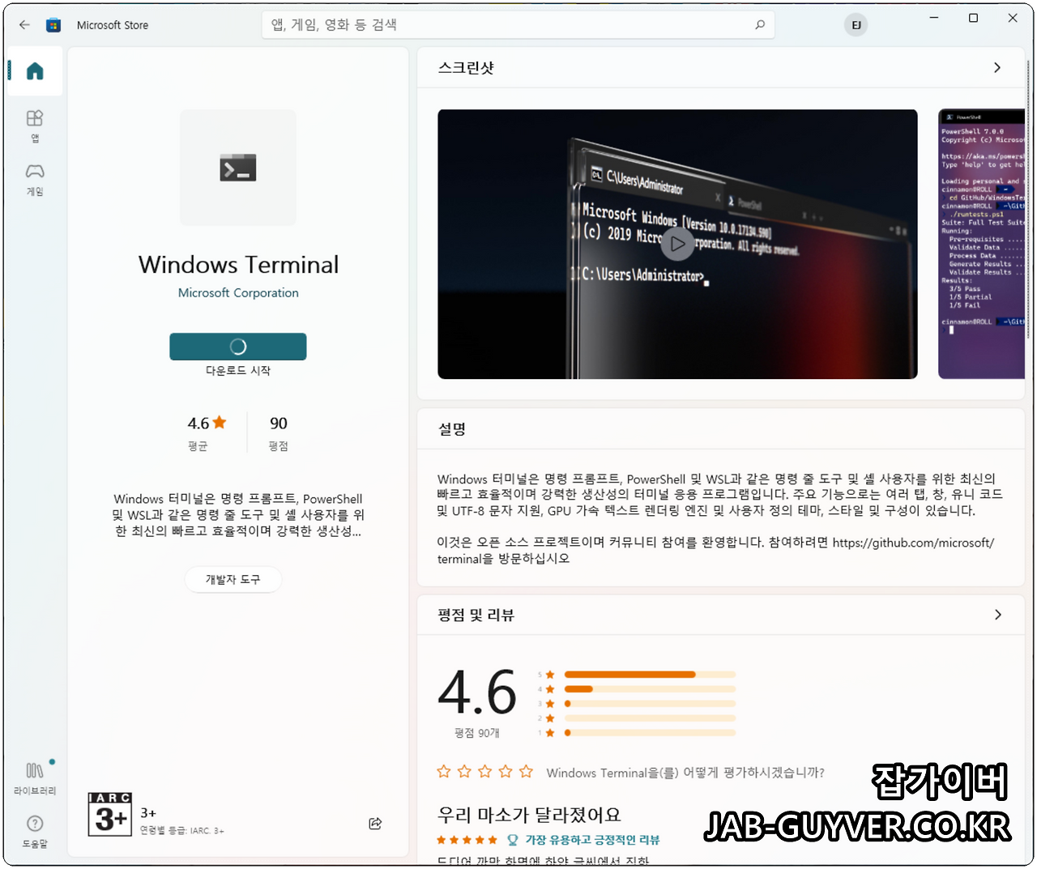Select the third rating star
The image size is (1037, 869).
[484, 772]
